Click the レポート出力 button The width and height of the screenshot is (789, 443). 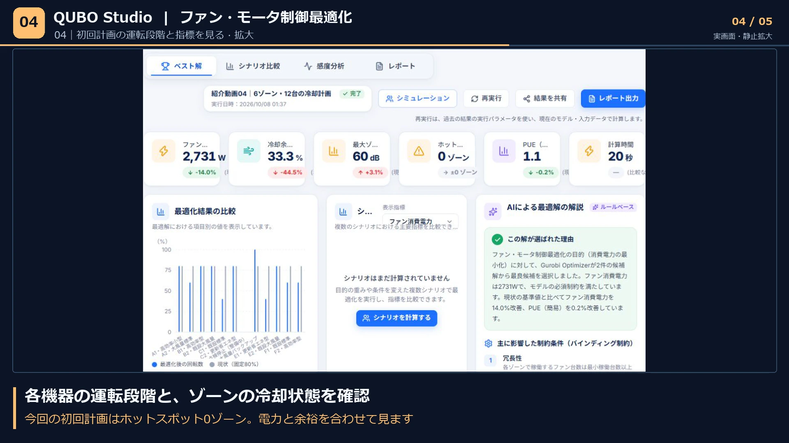(x=613, y=98)
